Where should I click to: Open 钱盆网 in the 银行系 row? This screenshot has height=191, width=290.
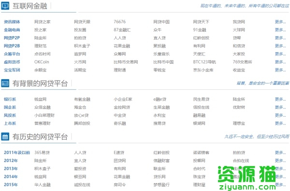[40, 99]
